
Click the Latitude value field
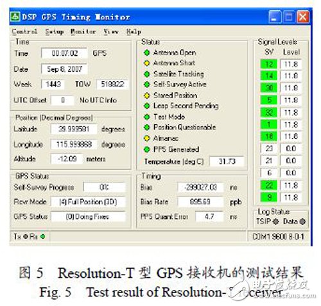(x=74, y=129)
